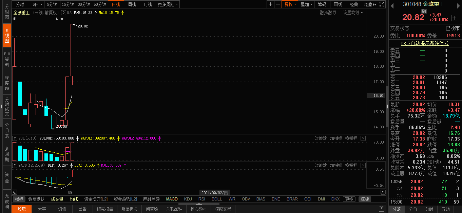Expand left sidebar with the edge arrow

1,106
